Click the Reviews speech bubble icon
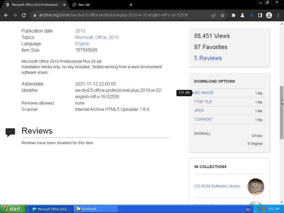The height and width of the screenshot is (213, 284). pos(10,133)
